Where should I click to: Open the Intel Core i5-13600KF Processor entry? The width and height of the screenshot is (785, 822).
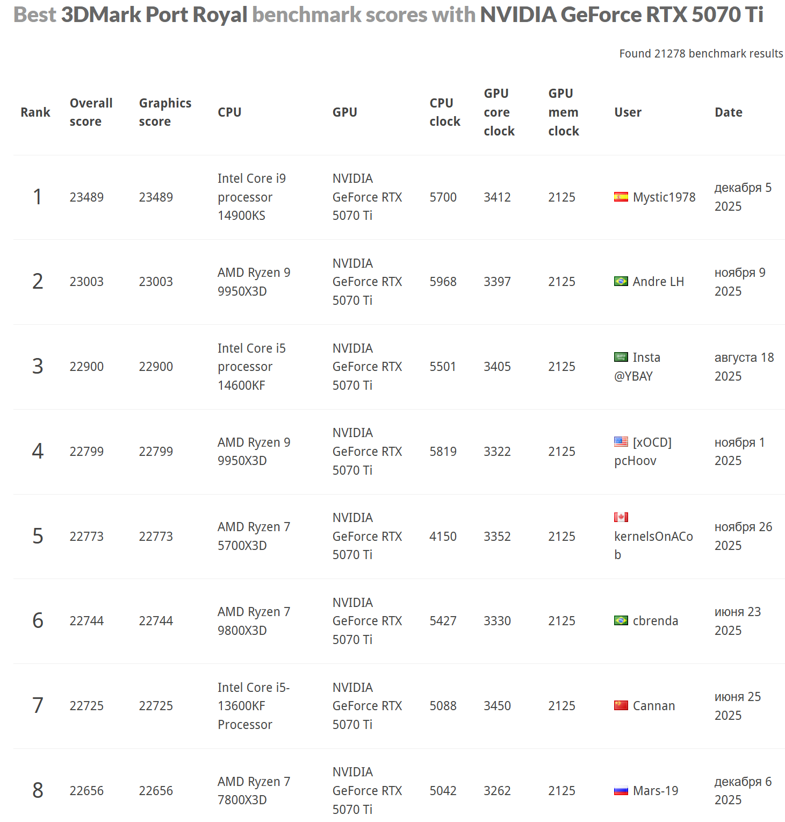point(253,706)
